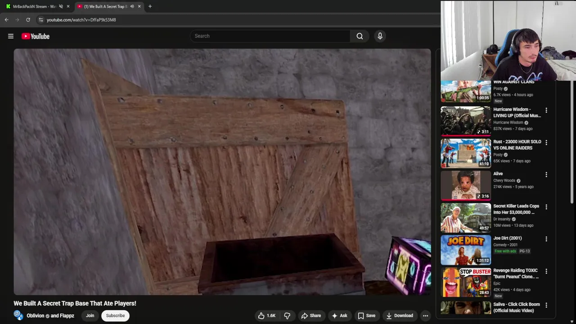Viewport: 576px width, 324px height.
Task: Open the Oblivion and Flappz channel link
Action: coord(50,315)
